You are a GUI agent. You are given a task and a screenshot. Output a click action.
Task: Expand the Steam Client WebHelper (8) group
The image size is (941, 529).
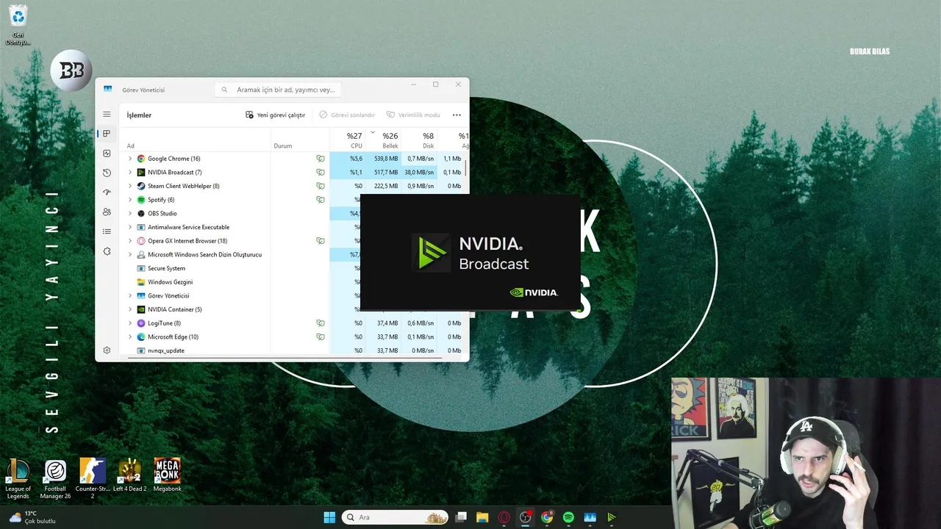tap(130, 186)
